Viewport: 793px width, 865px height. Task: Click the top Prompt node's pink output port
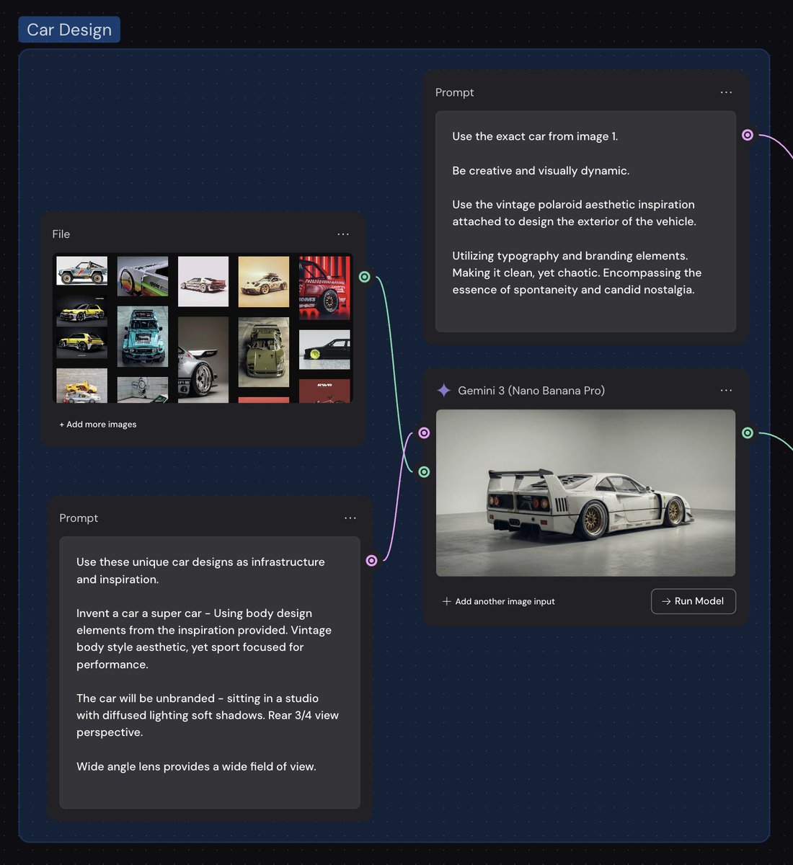(x=748, y=135)
